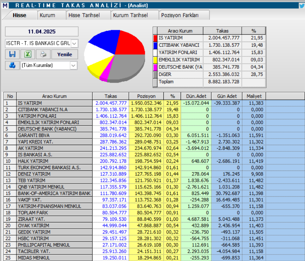Select the TOPLAM FARK row

[154, 213]
